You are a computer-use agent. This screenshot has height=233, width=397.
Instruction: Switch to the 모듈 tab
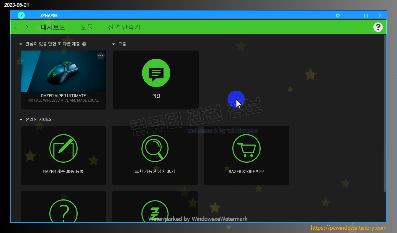pos(87,27)
